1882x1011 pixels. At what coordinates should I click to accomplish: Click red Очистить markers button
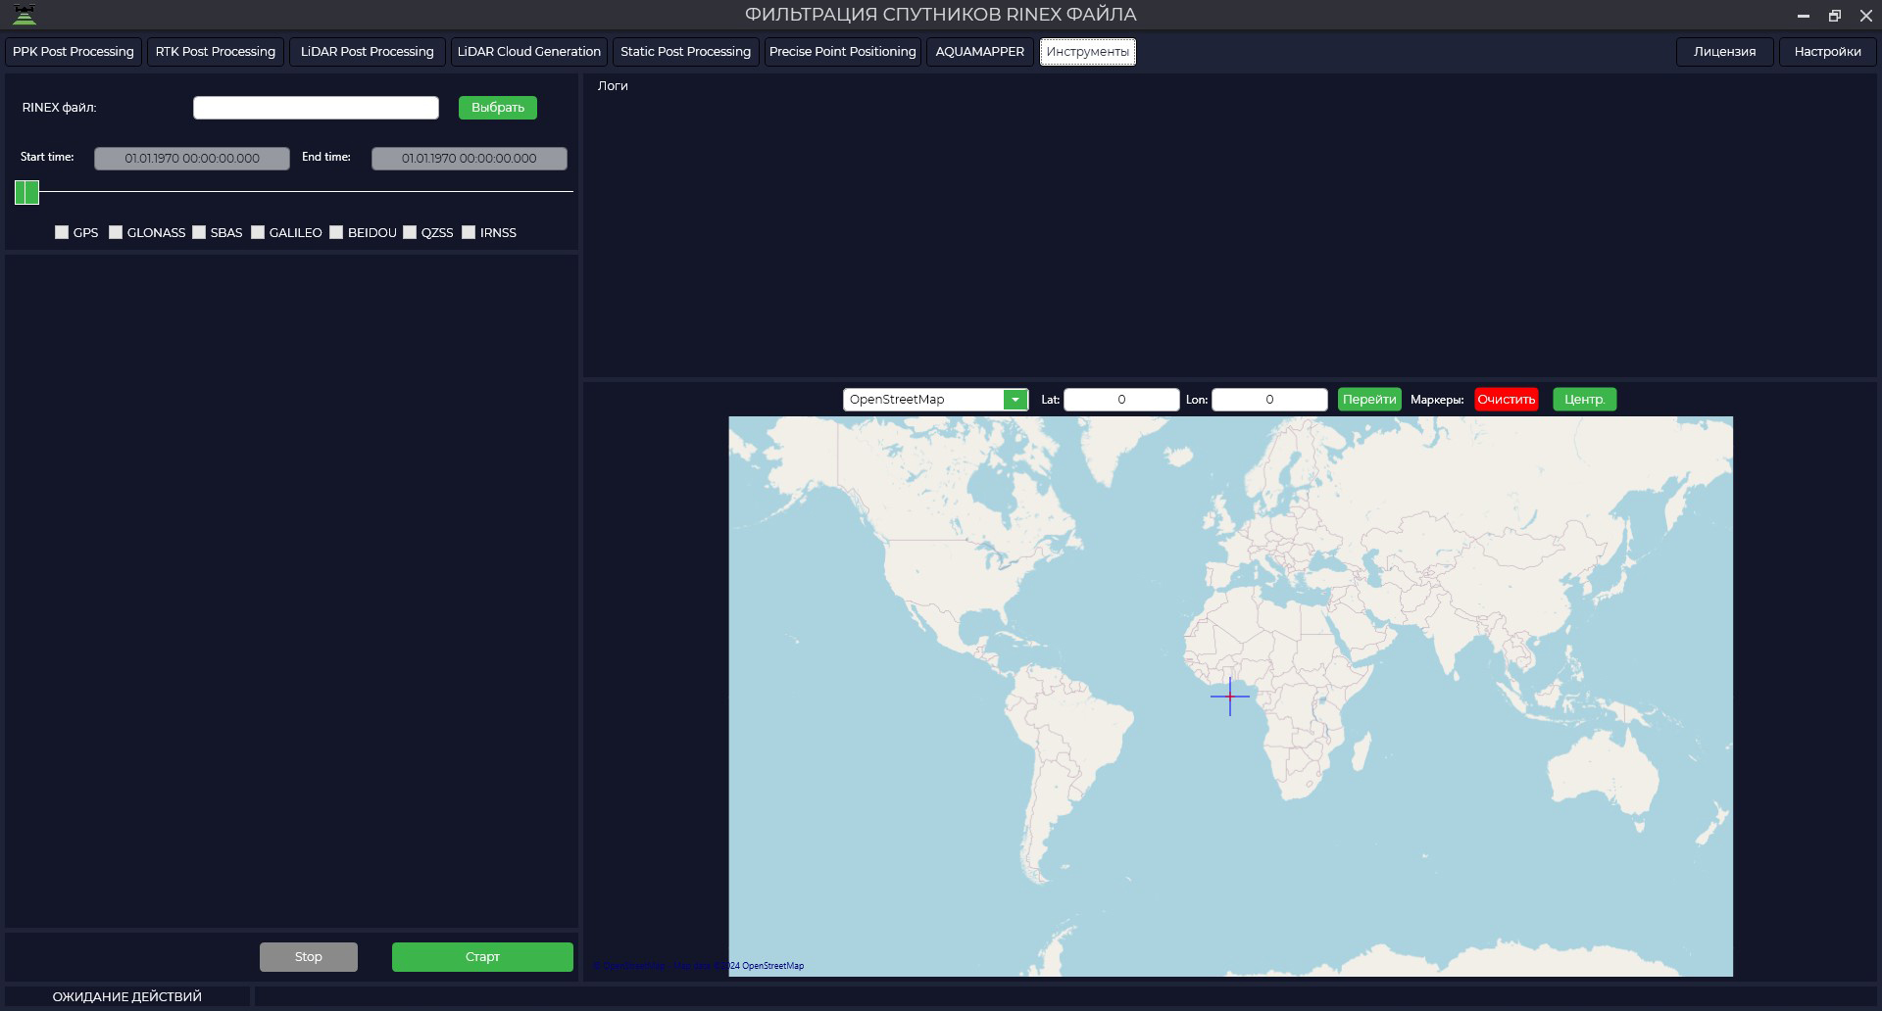point(1507,400)
